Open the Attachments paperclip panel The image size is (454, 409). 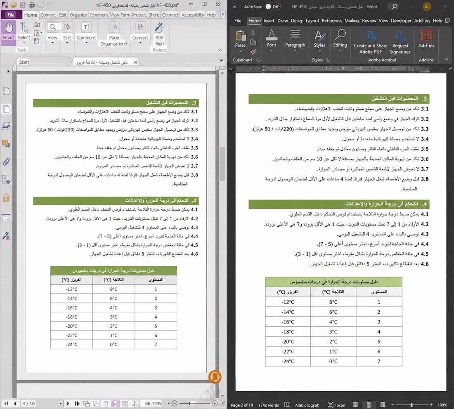[x=6, y=162]
